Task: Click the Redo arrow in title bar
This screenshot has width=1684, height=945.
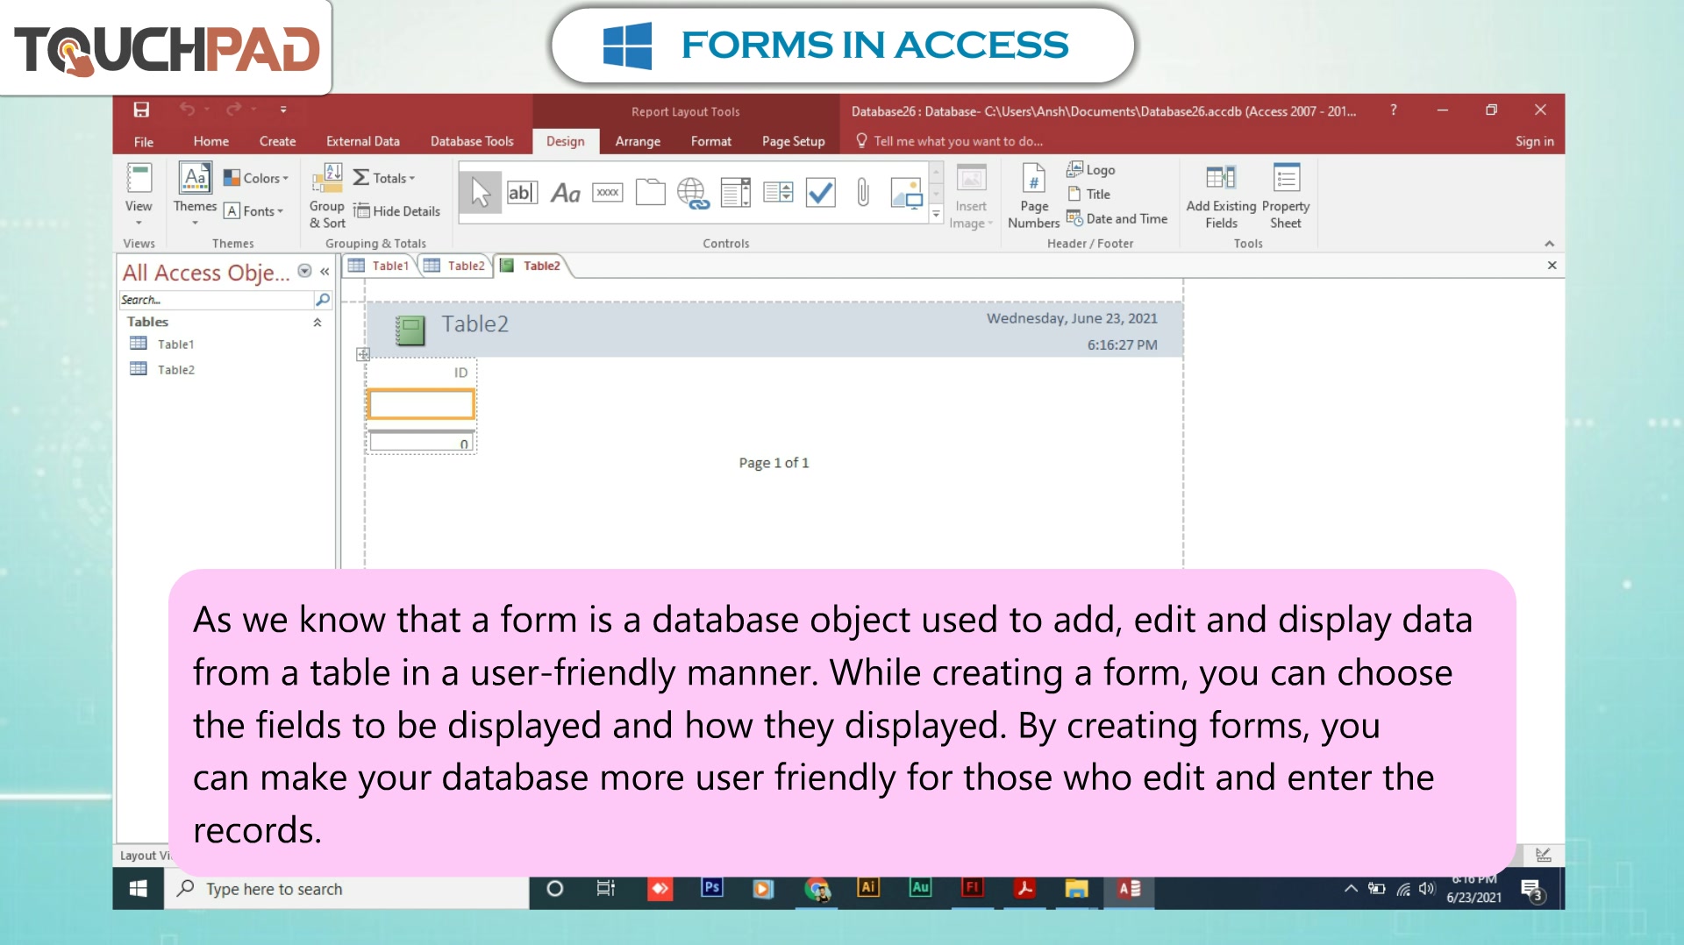Action: [233, 110]
